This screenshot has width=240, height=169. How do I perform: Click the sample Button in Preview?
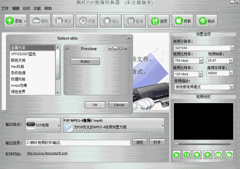pos(85,61)
